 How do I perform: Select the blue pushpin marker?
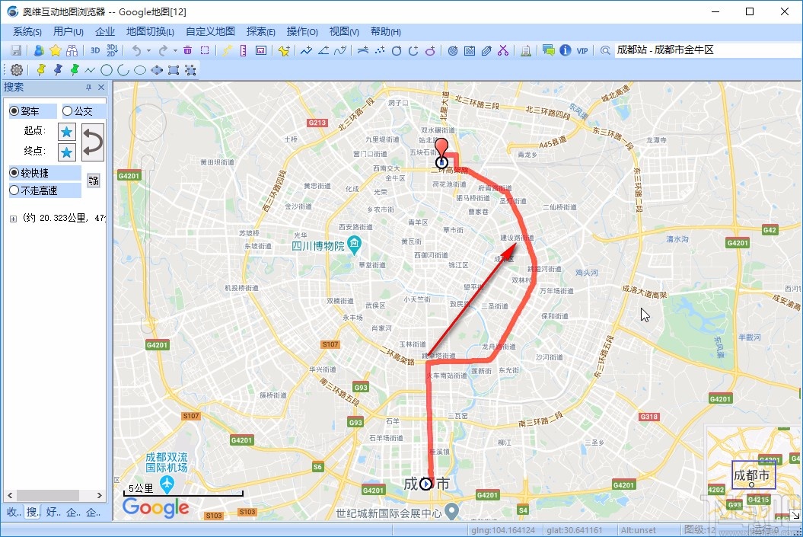click(58, 69)
